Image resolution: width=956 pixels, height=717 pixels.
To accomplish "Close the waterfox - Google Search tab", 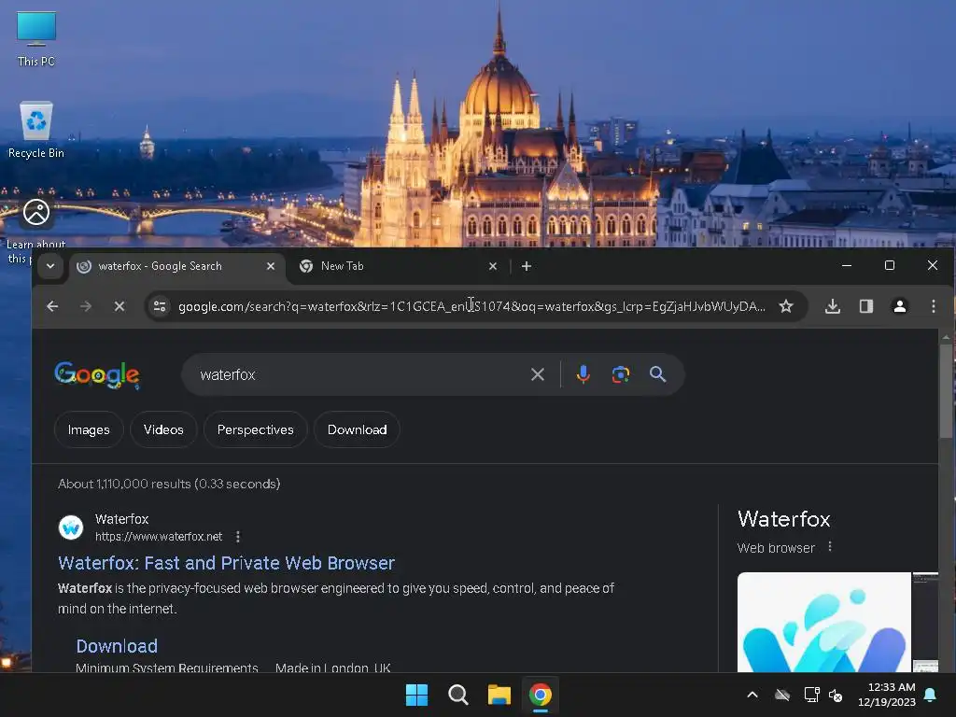I will 271,266.
